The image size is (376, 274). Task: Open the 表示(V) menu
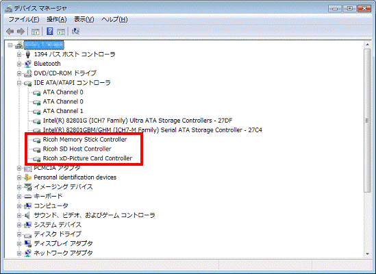coord(84,19)
